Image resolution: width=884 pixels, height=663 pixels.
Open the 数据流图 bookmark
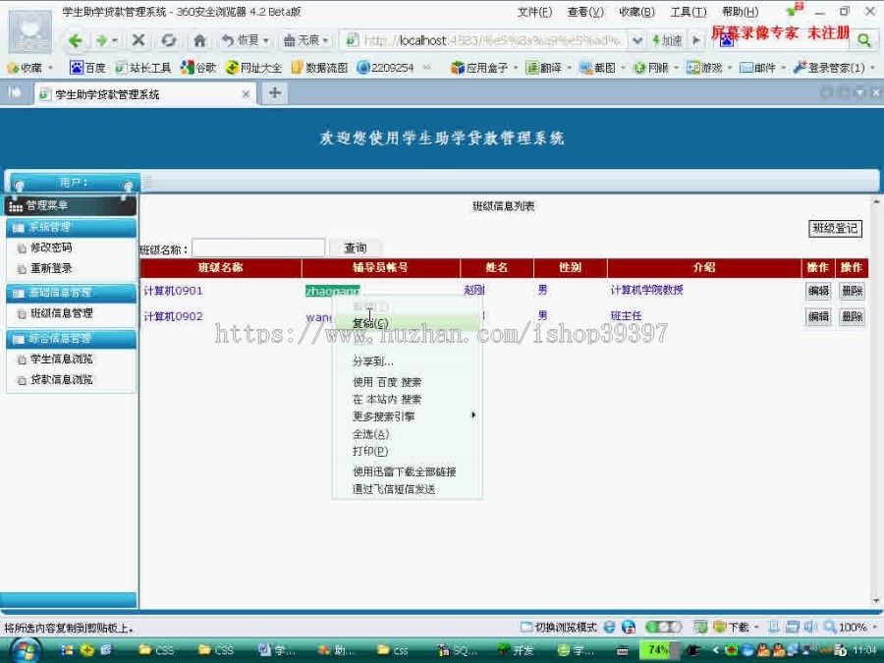[319, 68]
